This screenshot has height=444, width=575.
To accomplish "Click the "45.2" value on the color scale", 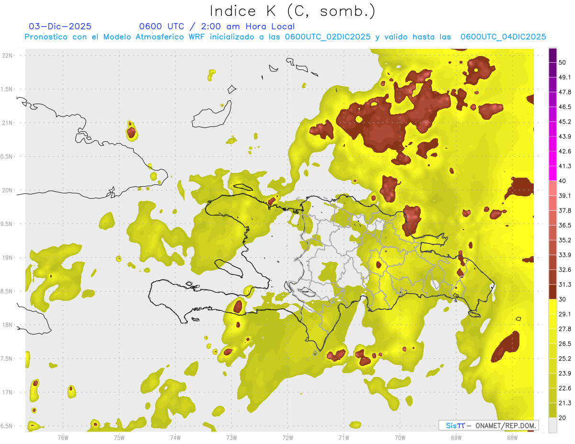I will point(565,122).
